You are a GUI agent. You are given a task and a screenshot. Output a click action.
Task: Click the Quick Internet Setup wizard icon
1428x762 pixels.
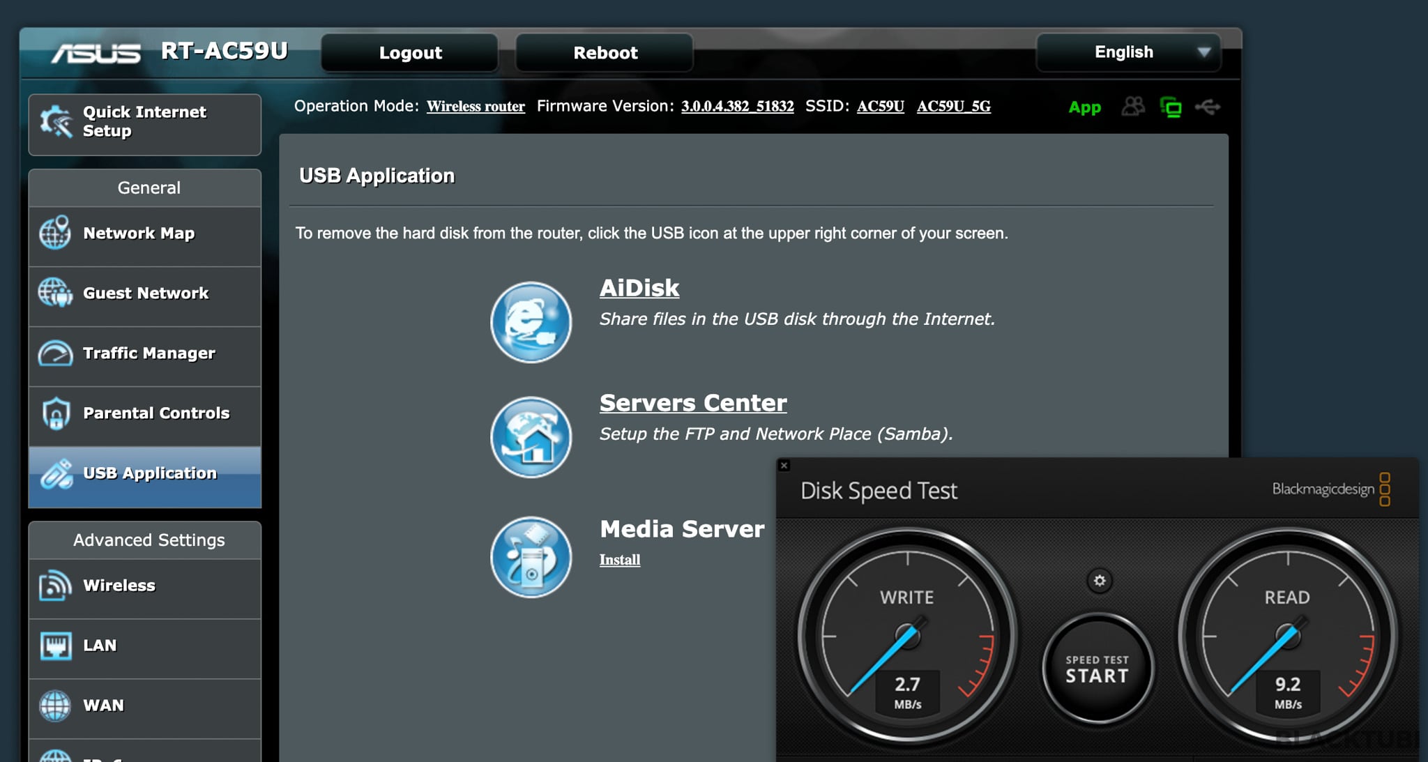point(56,121)
